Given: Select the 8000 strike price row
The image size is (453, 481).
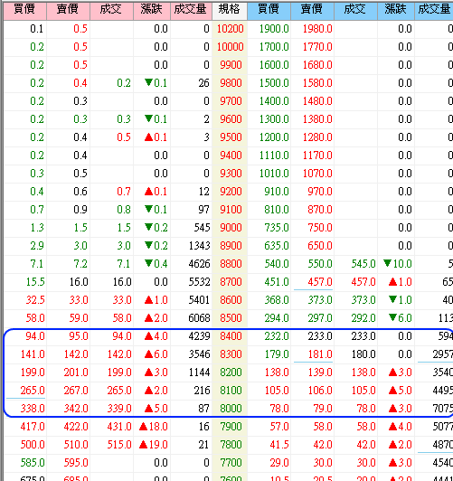Looking at the screenshot, I should tap(228, 409).
